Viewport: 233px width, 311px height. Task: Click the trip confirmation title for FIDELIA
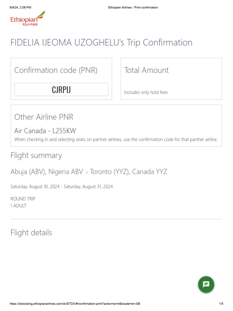101,43
